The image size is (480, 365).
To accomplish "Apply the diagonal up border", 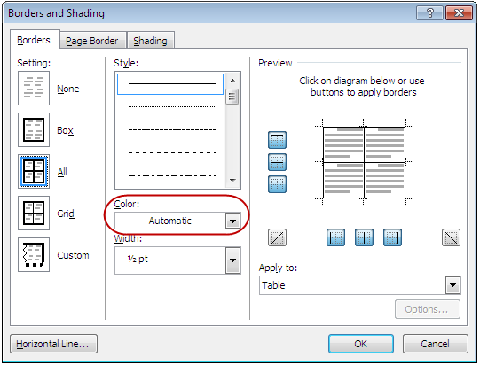I will (277, 237).
